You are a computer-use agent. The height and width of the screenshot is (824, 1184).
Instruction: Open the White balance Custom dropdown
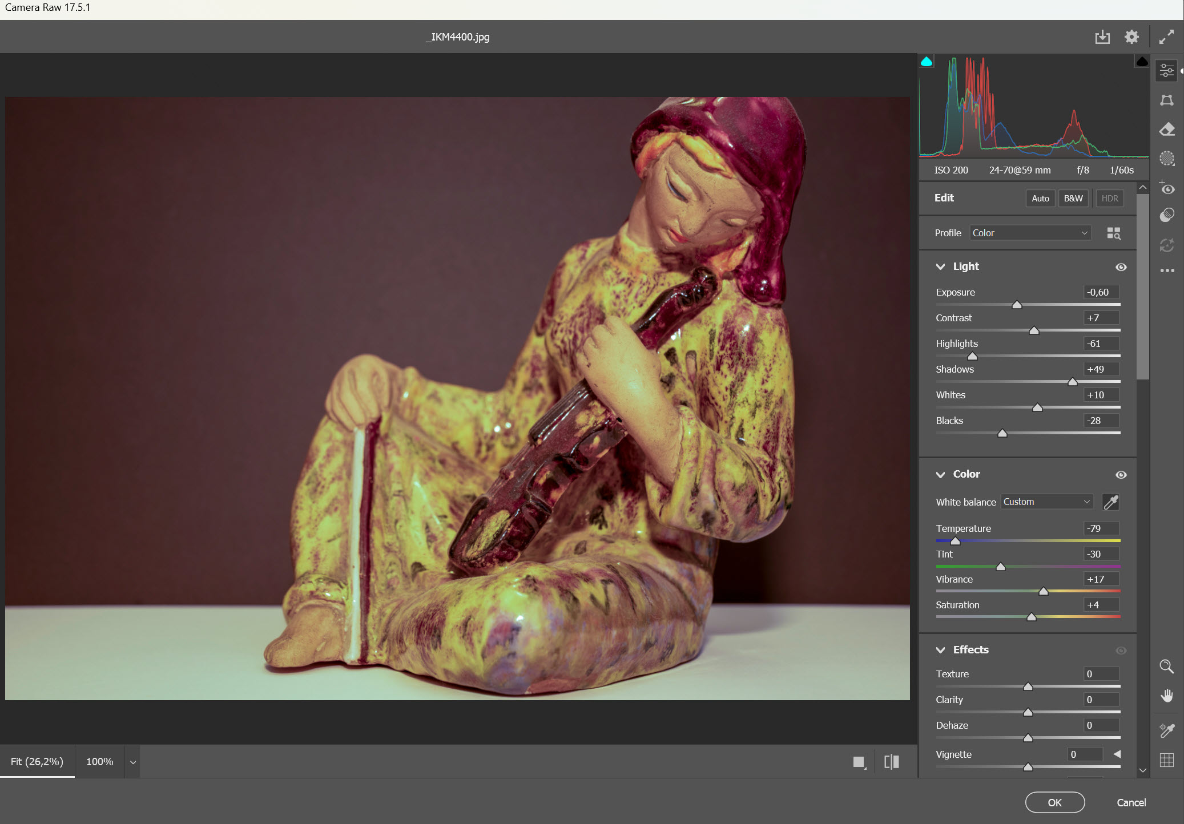point(1046,502)
